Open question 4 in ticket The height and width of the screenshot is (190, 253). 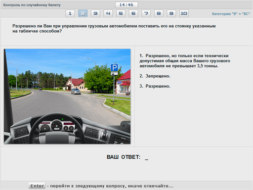[x=108, y=13]
